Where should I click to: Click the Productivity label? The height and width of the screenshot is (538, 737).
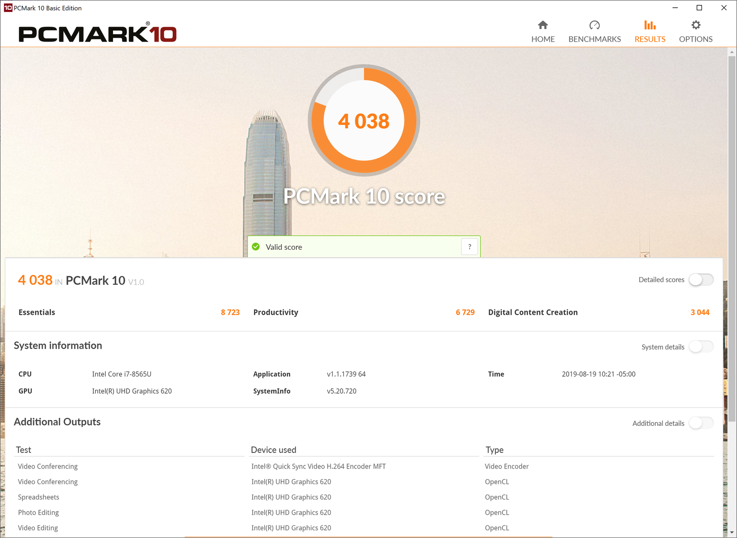(x=276, y=312)
